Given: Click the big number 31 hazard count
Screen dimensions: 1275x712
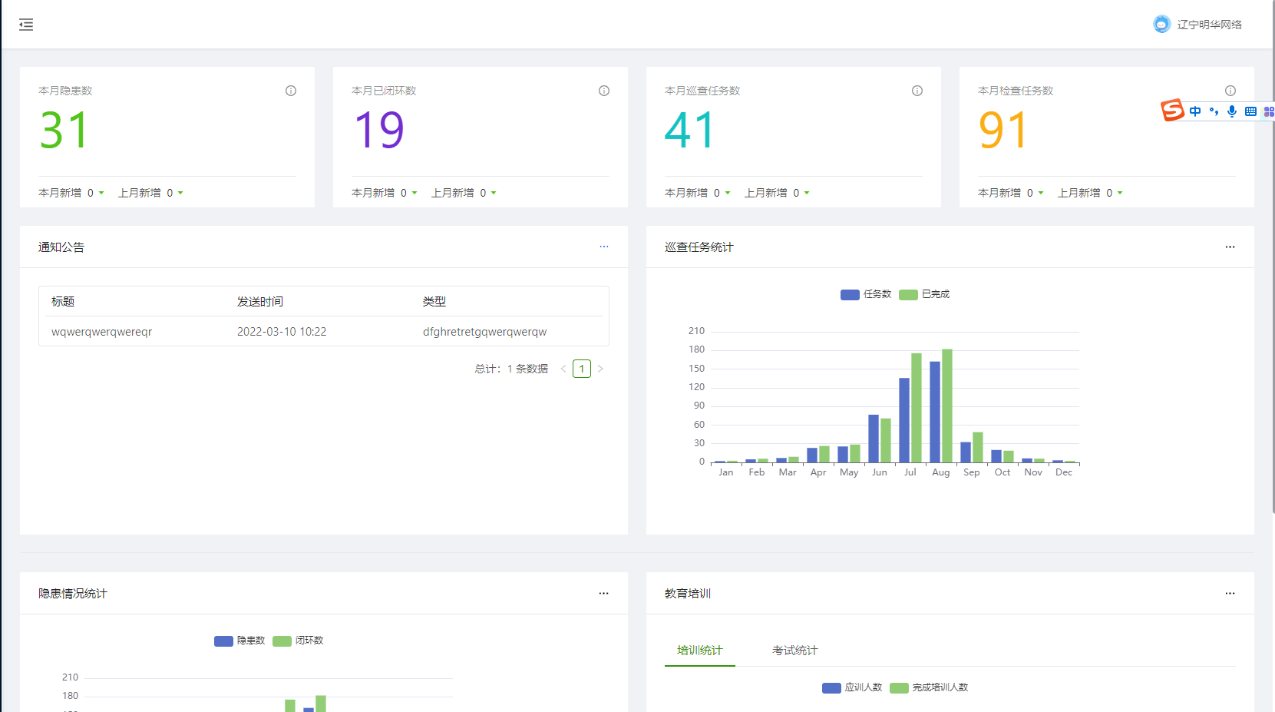Looking at the screenshot, I should pos(64,131).
